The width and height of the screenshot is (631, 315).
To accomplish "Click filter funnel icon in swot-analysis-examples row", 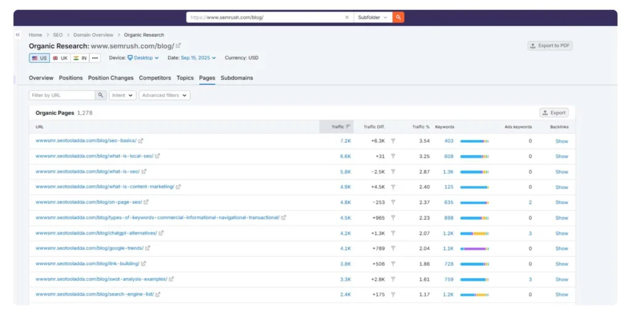I will coord(393,279).
